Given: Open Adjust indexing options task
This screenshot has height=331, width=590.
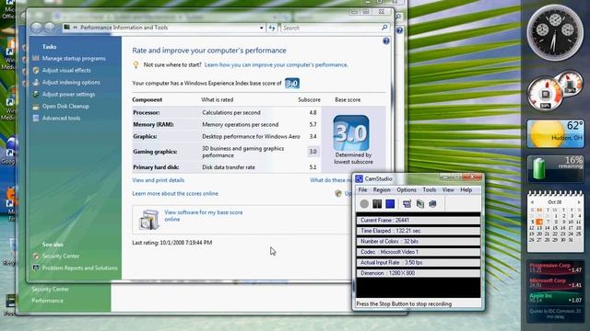Looking at the screenshot, I should point(71,83).
